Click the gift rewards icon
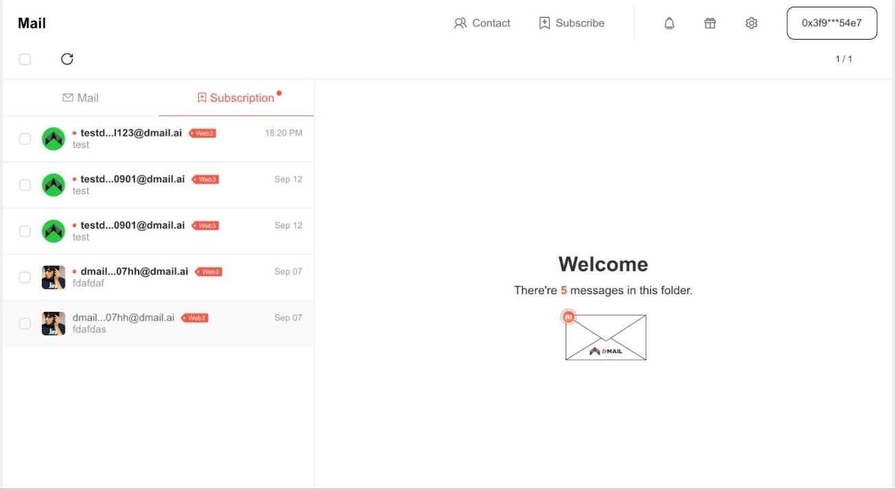 (710, 23)
